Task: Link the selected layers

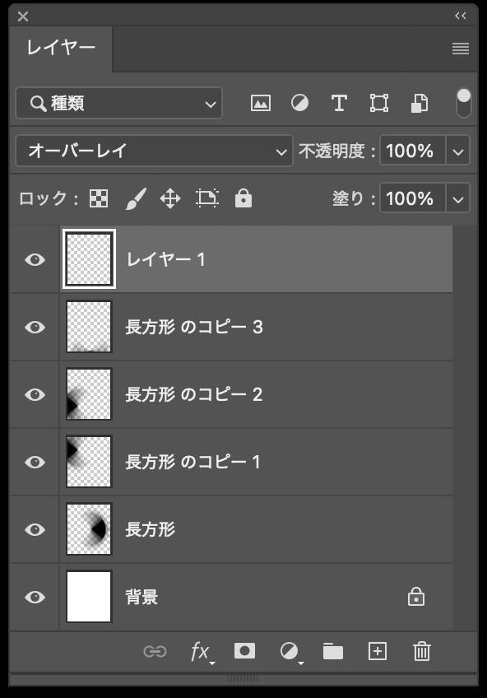Action: [x=155, y=651]
